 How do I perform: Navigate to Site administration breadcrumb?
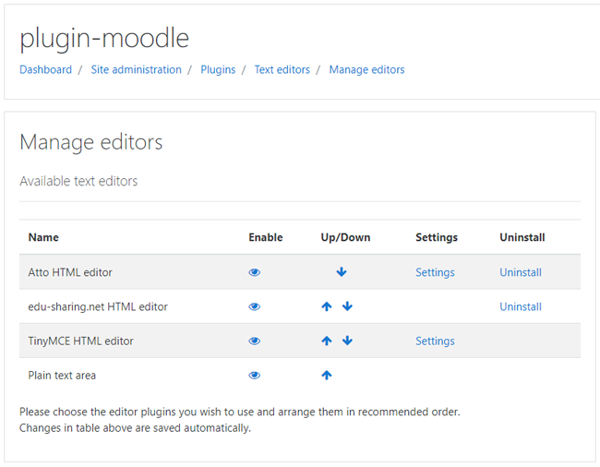coord(136,69)
